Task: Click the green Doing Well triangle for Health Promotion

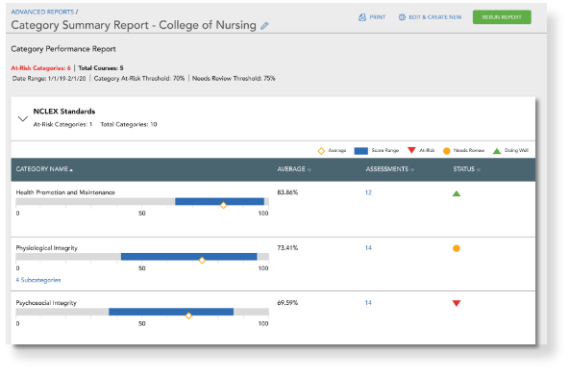Action: tap(457, 193)
